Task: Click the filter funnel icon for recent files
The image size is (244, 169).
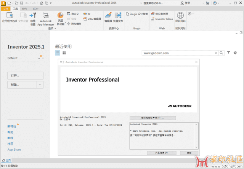Action: pyautogui.click(x=228, y=53)
